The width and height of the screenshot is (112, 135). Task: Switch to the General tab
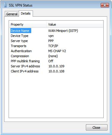pyautogui.click(x=12, y=14)
